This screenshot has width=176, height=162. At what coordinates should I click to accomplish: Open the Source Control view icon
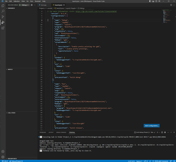(3, 17)
